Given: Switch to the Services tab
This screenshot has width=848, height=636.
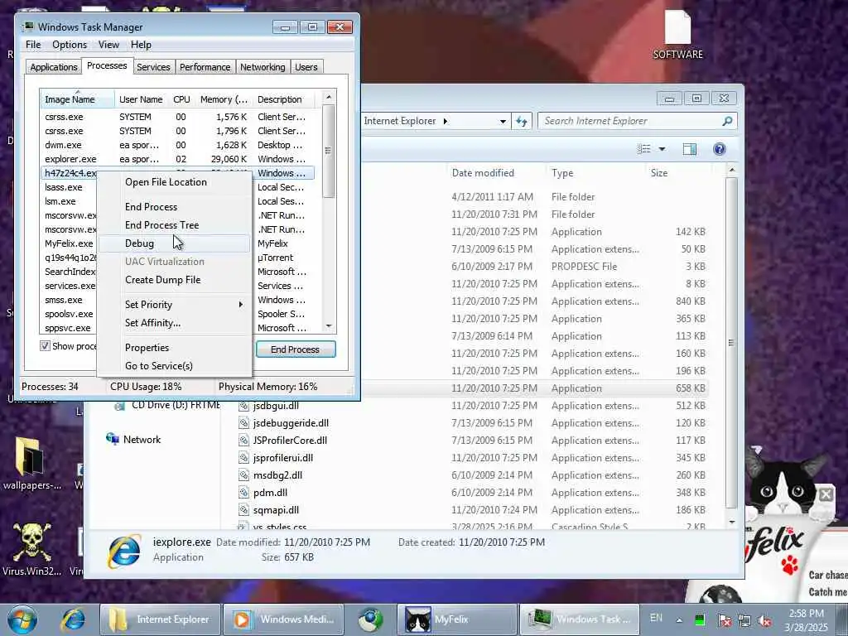Looking at the screenshot, I should (x=153, y=67).
